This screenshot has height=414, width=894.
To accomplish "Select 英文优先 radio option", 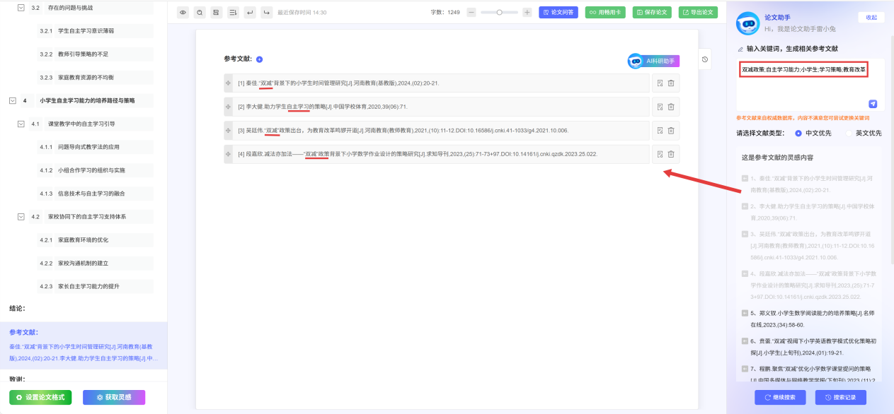I will pos(863,133).
